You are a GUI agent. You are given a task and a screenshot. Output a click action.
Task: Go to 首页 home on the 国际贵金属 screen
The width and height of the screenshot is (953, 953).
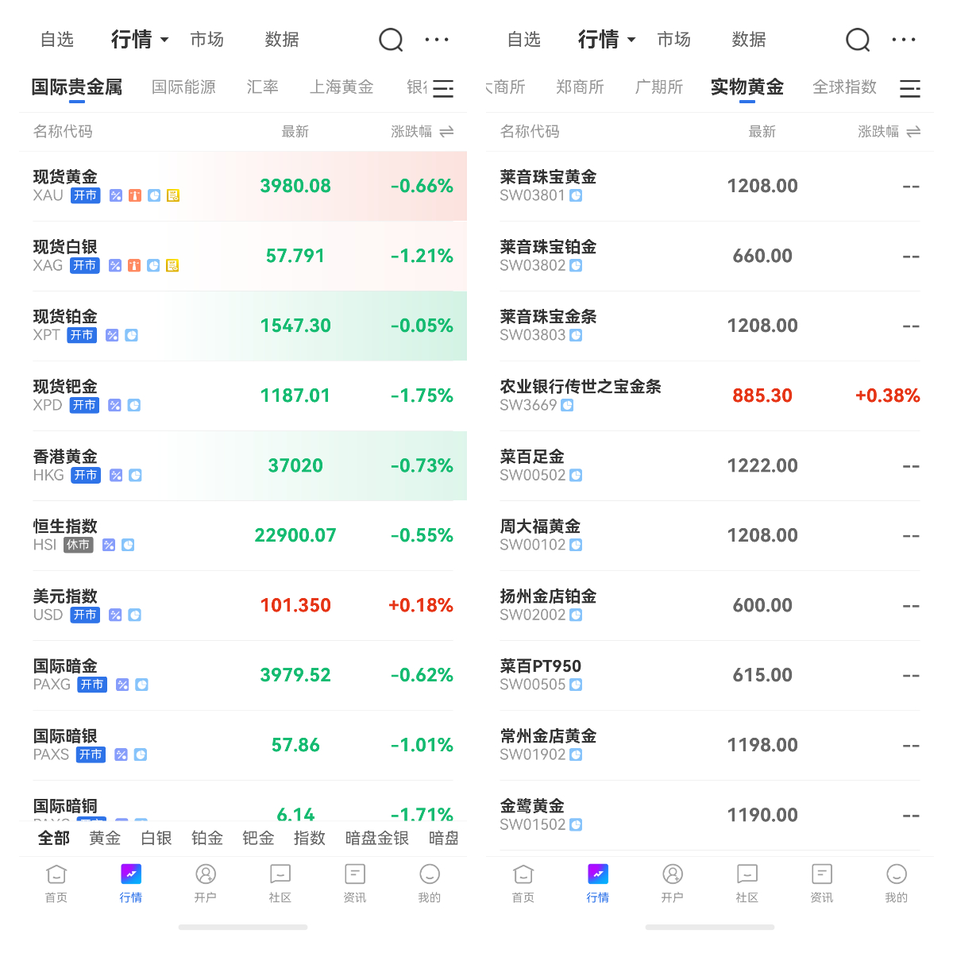click(x=56, y=883)
